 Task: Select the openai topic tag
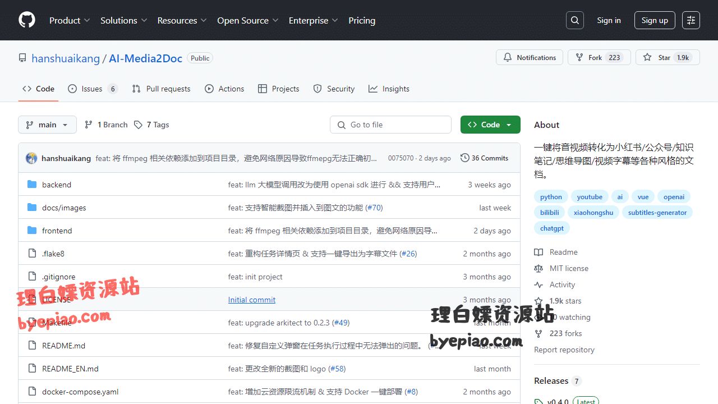point(674,197)
